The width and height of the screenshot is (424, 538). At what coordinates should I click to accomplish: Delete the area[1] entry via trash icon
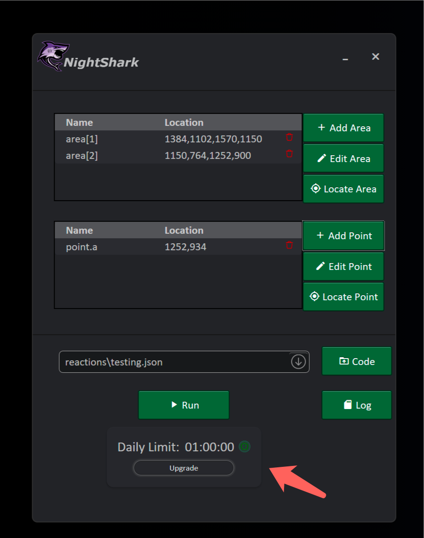[289, 137]
